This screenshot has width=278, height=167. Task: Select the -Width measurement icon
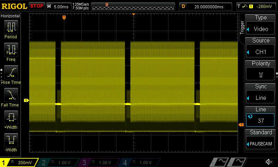coord(11,140)
